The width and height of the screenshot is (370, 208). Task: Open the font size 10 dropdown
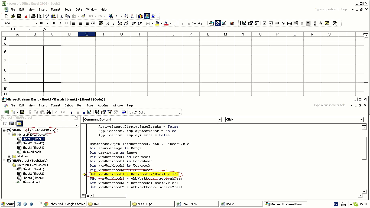pyautogui.click(x=47, y=23)
